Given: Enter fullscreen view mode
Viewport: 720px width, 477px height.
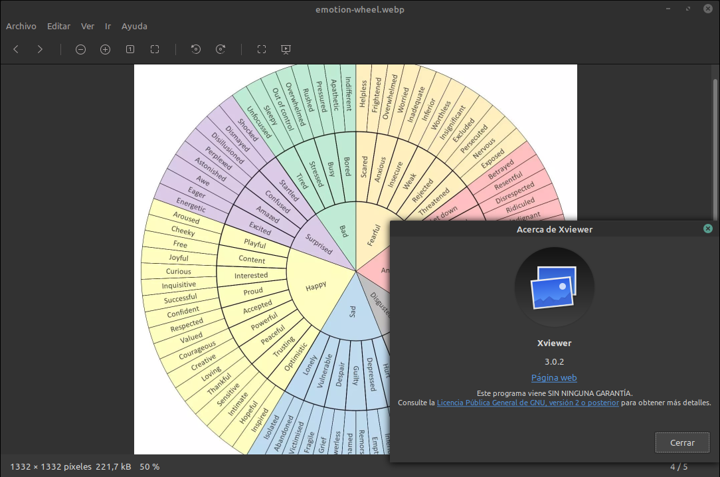Looking at the screenshot, I should [x=261, y=49].
